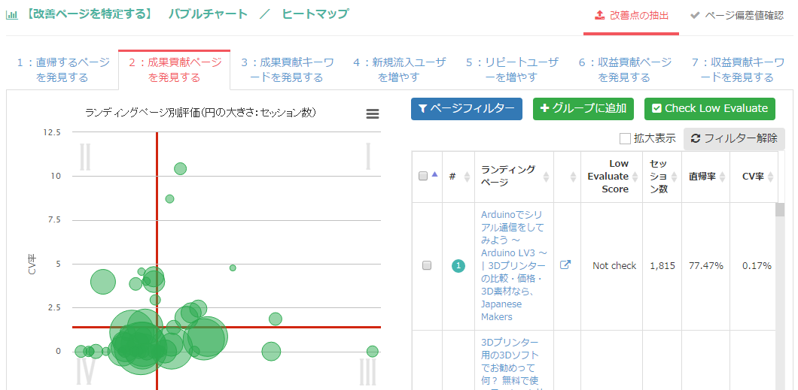Switch to 直帰するページを発見する tab
This screenshot has height=390, width=798.
tap(62, 70)
